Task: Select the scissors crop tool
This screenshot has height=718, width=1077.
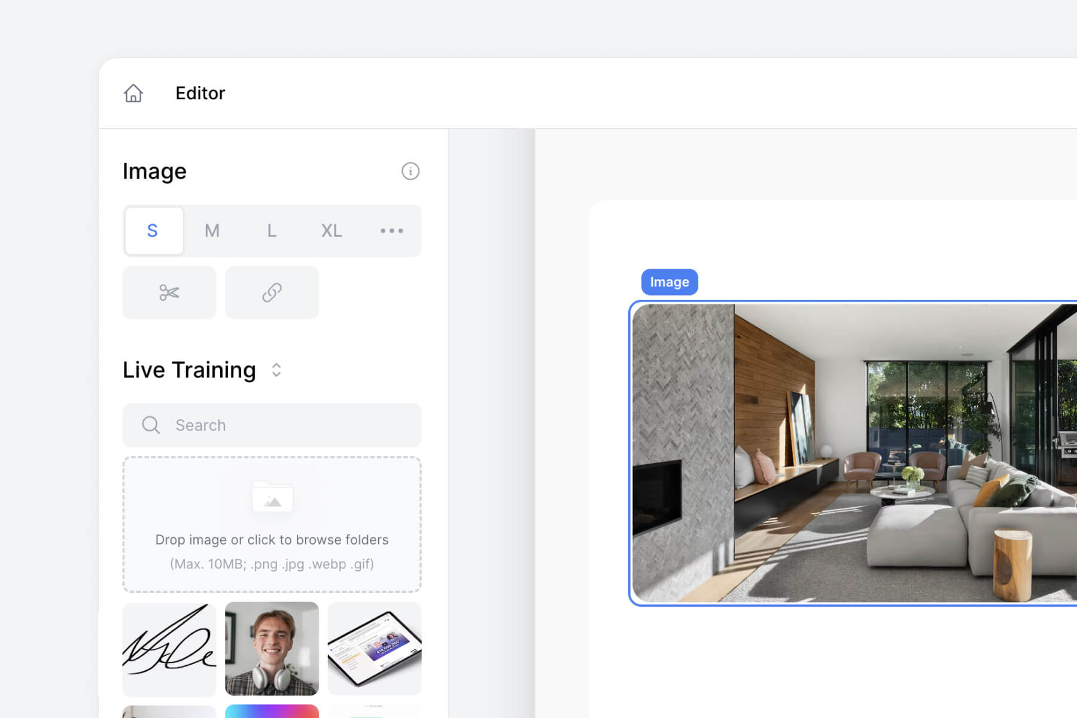Action: coord(169,293)
